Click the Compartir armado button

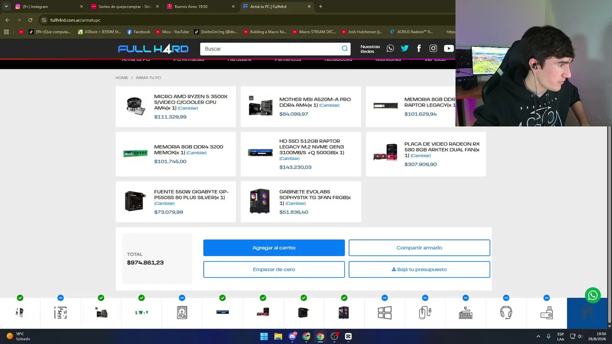point(419,248)
